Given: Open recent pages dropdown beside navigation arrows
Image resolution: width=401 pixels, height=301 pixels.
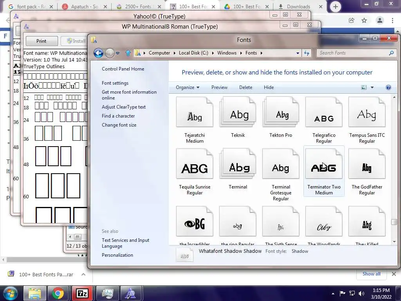Looking at the screenshot, I should pos(117,53).
